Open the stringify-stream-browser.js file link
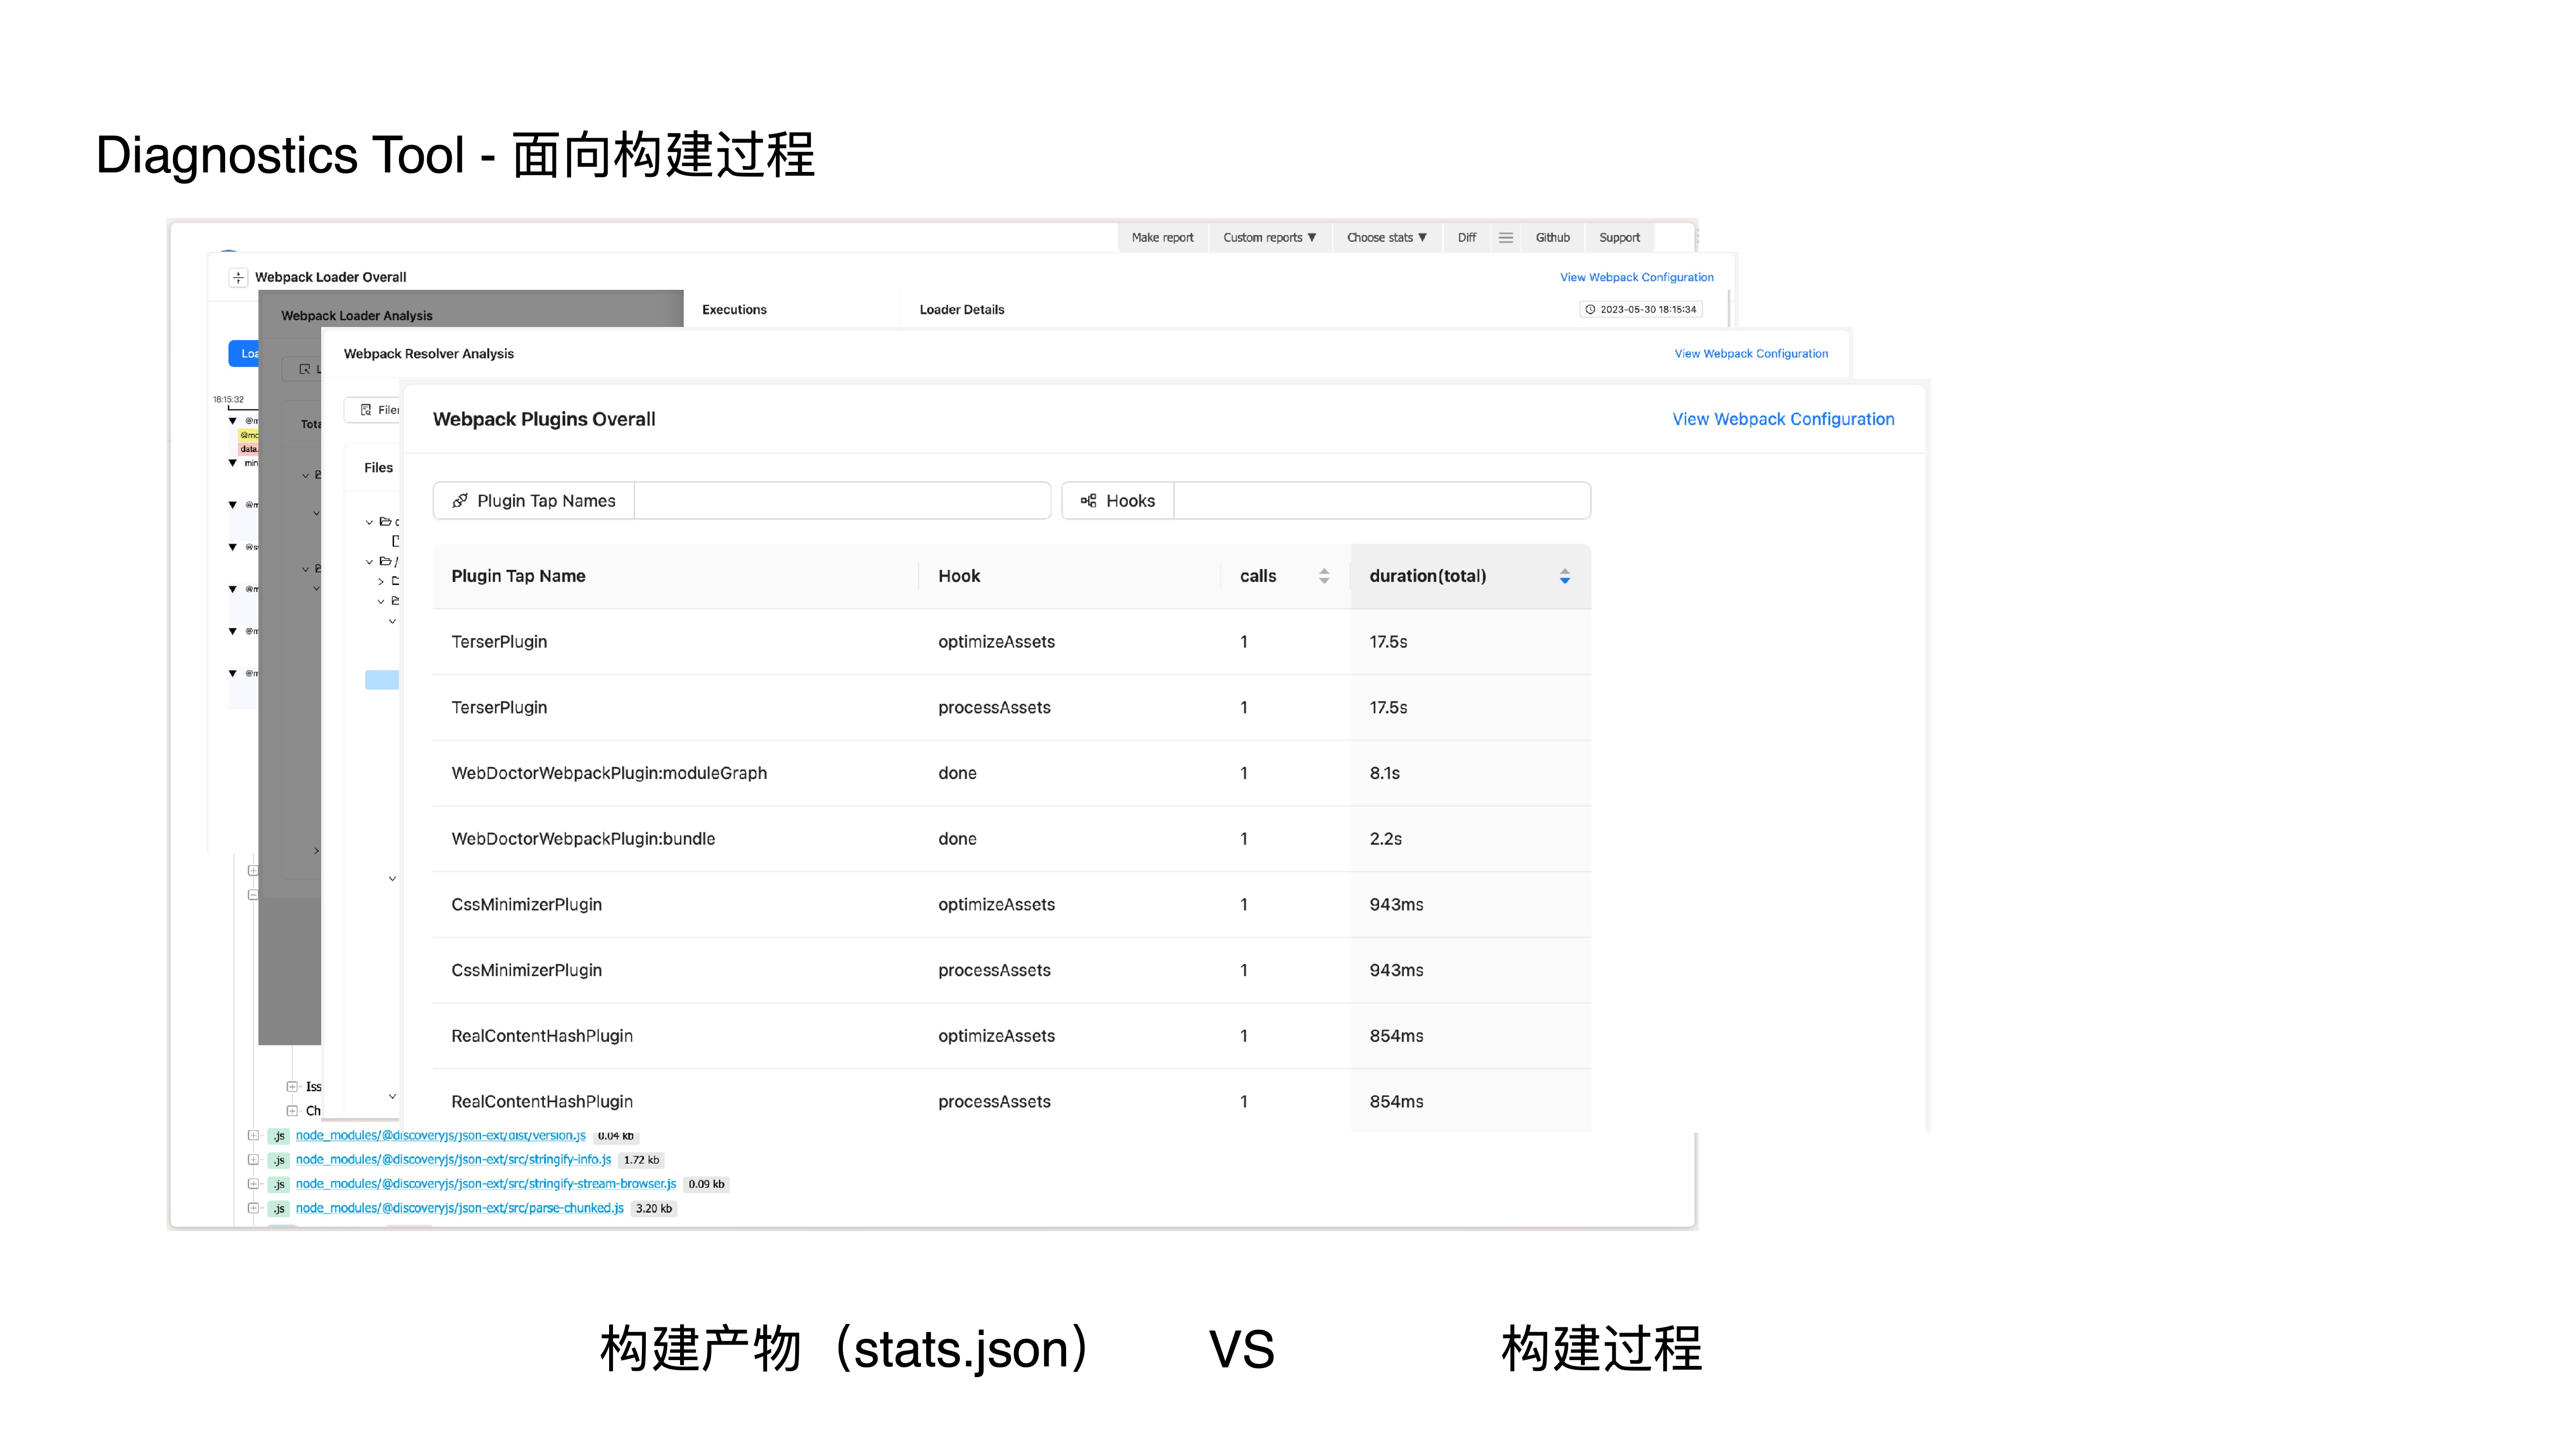 coord(485,1184)
